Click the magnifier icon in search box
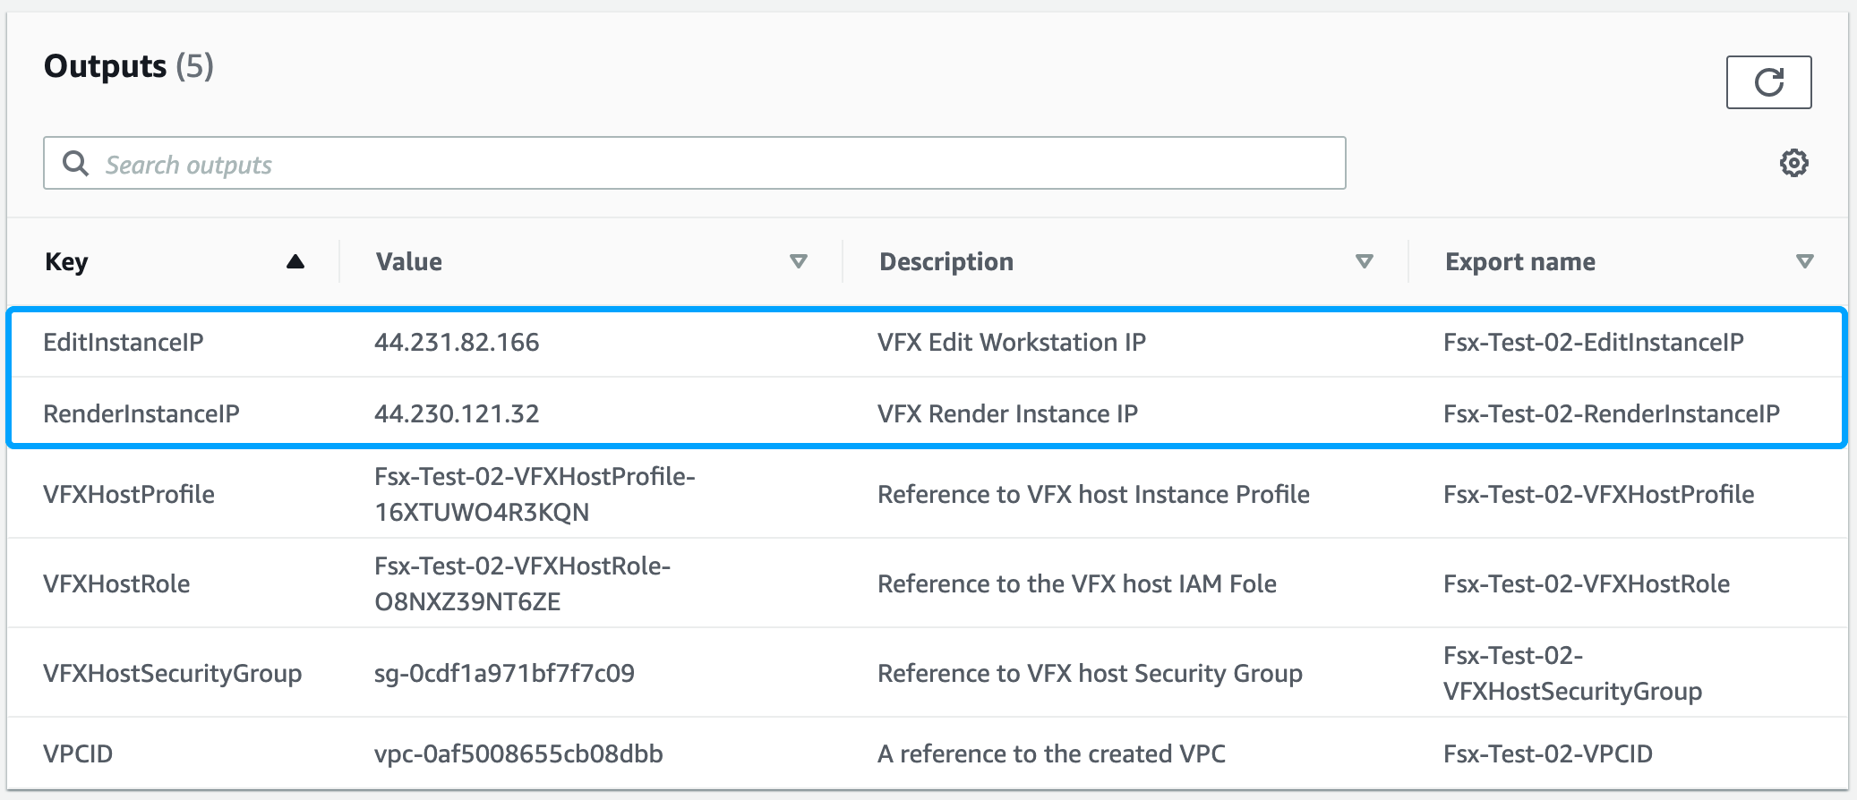This screenshot has width=1857, height=800. (x=75, y=164)
